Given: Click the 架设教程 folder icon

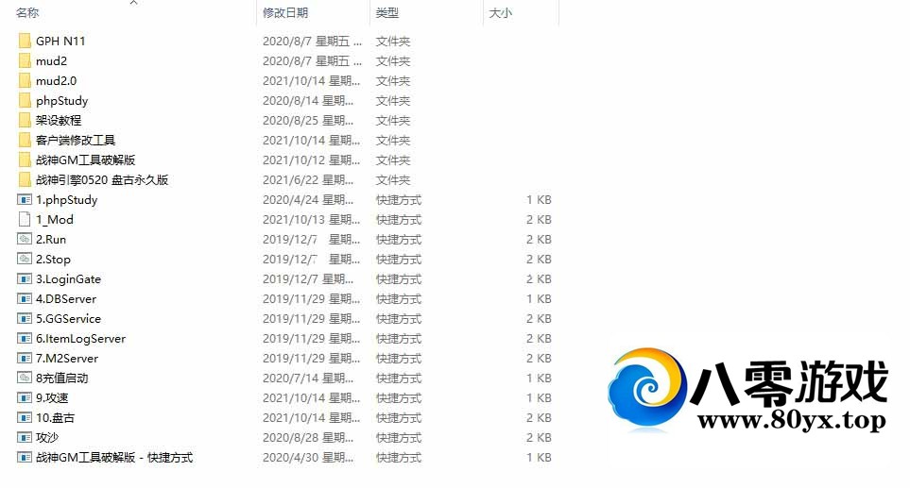Looking at the screenshot, I should (25, 120).
